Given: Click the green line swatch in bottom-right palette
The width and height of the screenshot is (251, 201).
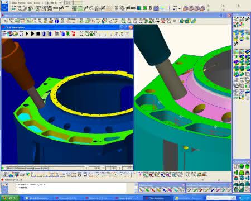Looking at the screenshot, I should tap(195, 190).
